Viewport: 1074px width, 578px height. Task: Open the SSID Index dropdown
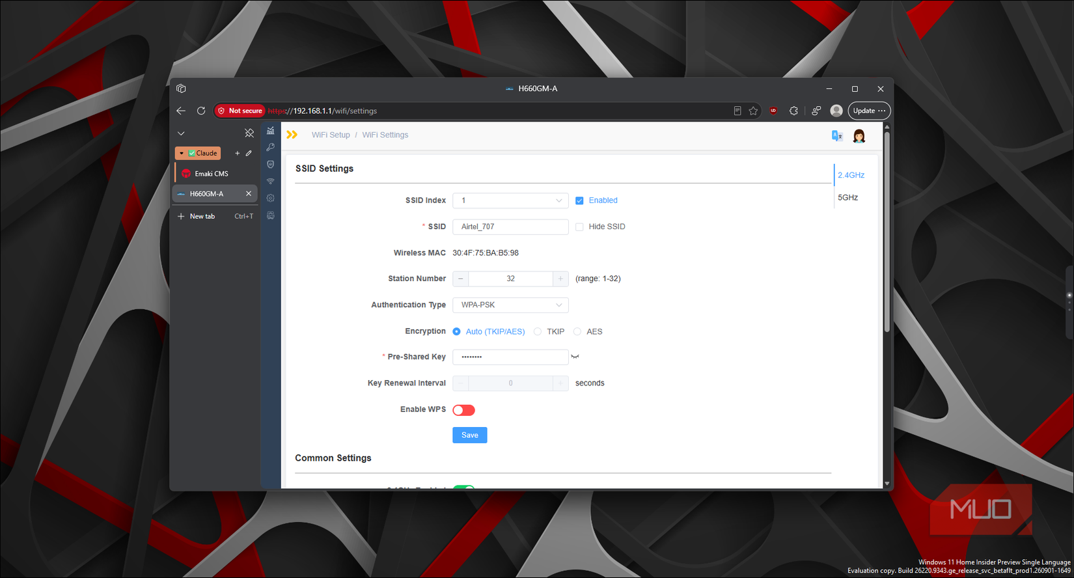click(x=510, y=200)
